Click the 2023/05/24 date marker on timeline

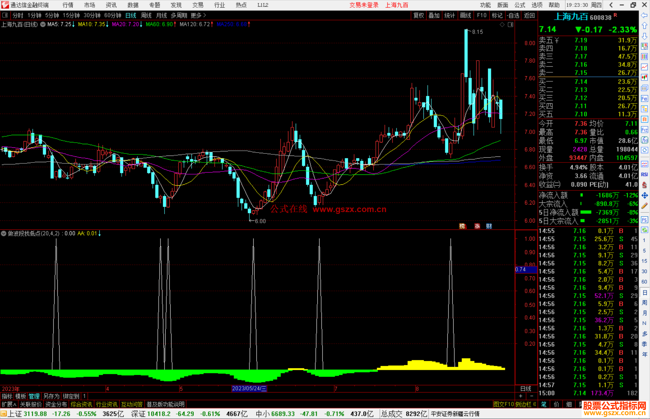click(x=249, y=388)
